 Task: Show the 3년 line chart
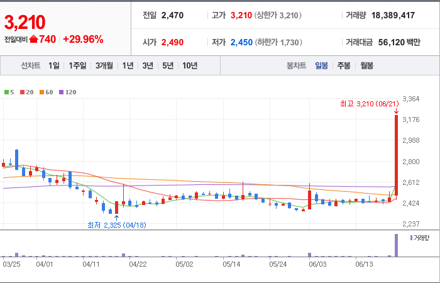(148, 65)
